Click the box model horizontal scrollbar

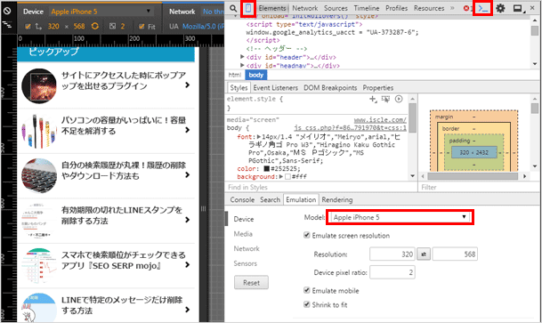[x=473, y=176]
